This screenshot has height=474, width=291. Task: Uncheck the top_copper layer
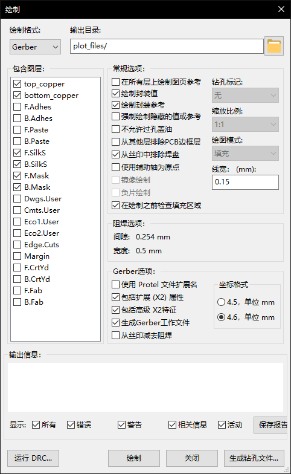pos(17,83)
